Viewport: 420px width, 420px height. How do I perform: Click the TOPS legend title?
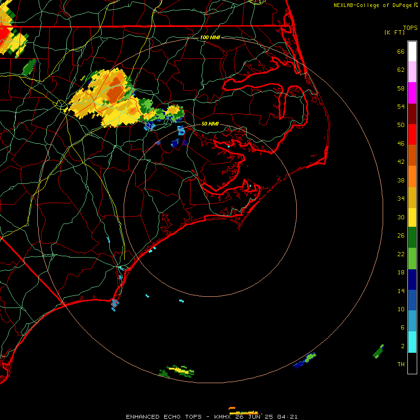[x=410, y=28]
